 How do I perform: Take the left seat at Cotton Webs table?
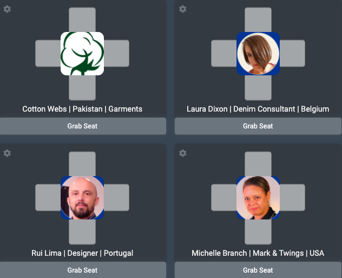point(48,53)
